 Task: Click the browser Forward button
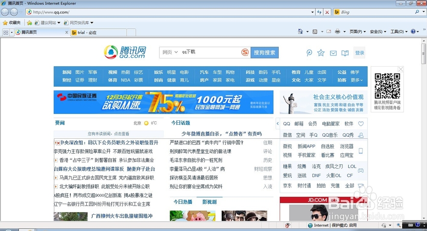[x=14, y=12]
